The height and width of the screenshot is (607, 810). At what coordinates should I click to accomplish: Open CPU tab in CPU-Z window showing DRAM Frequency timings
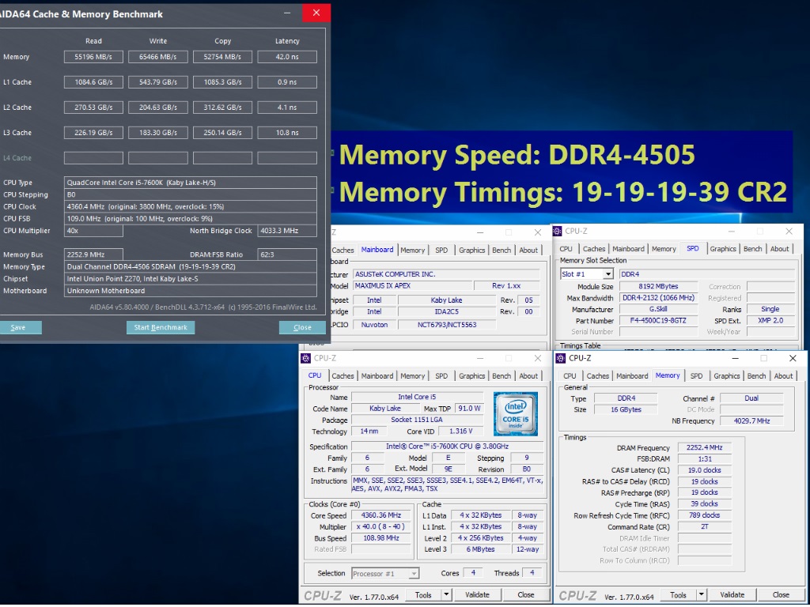(x=570, y=375)
